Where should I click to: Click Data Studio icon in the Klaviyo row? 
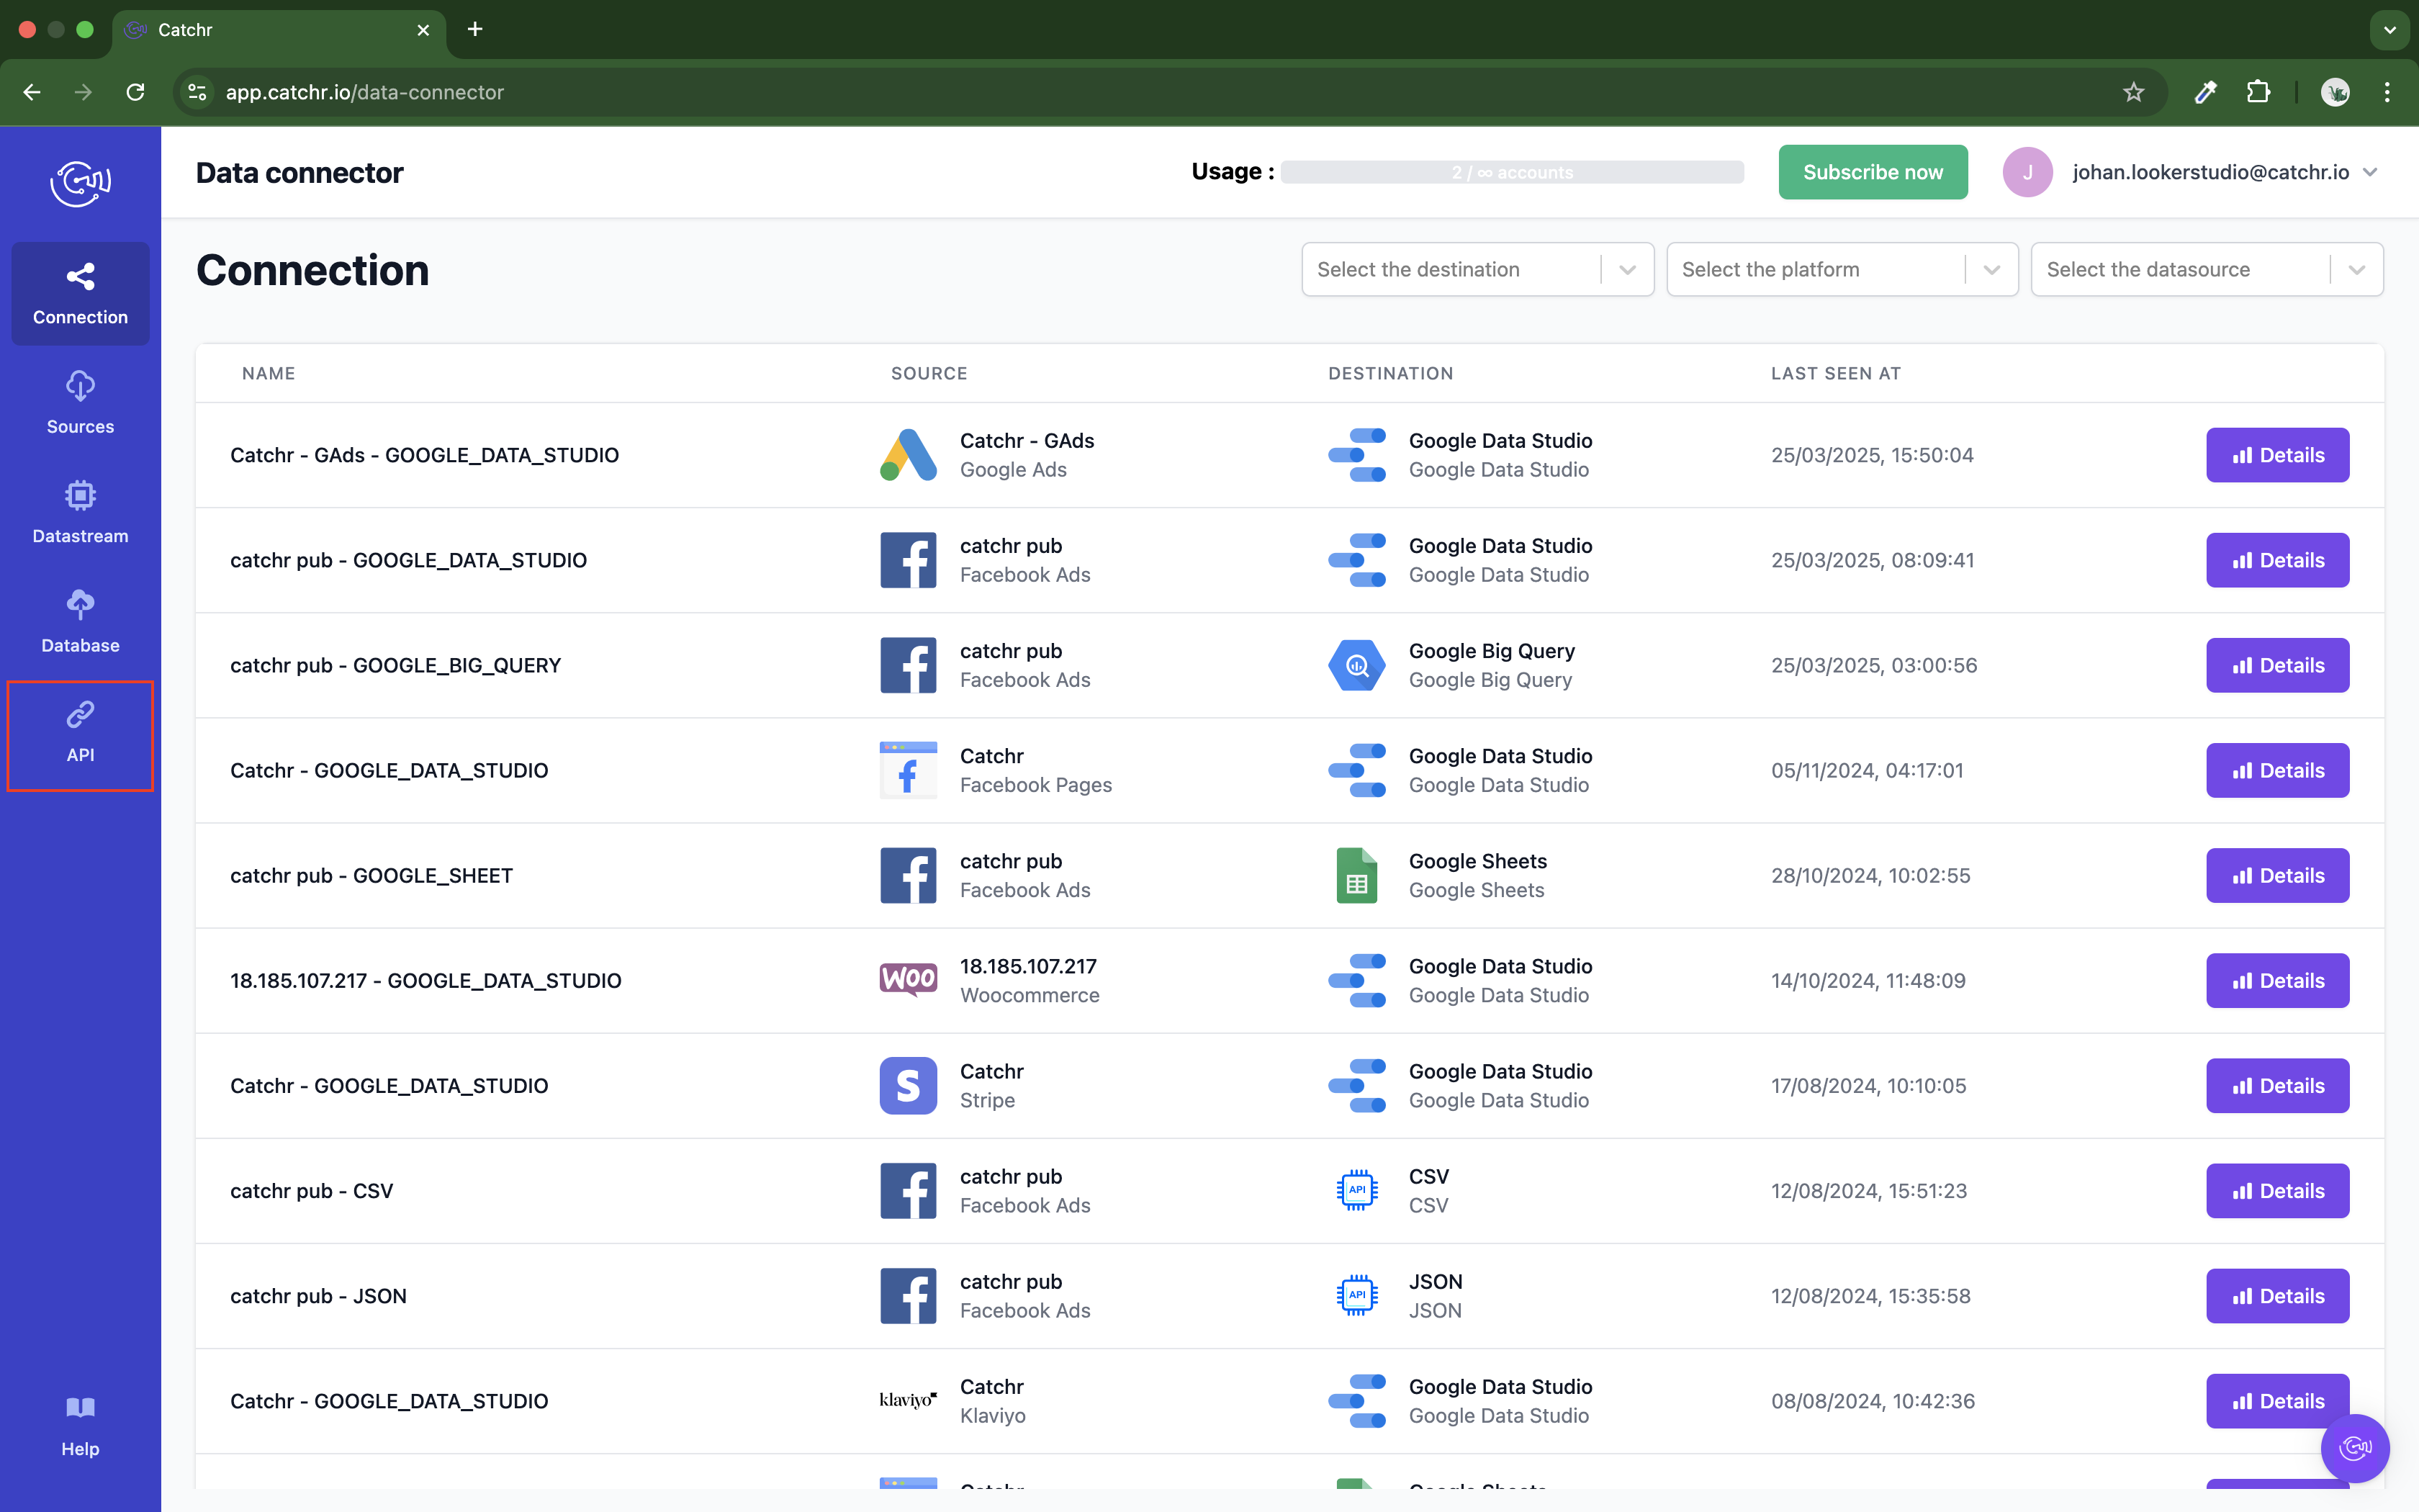(x=1356, y=1400)
